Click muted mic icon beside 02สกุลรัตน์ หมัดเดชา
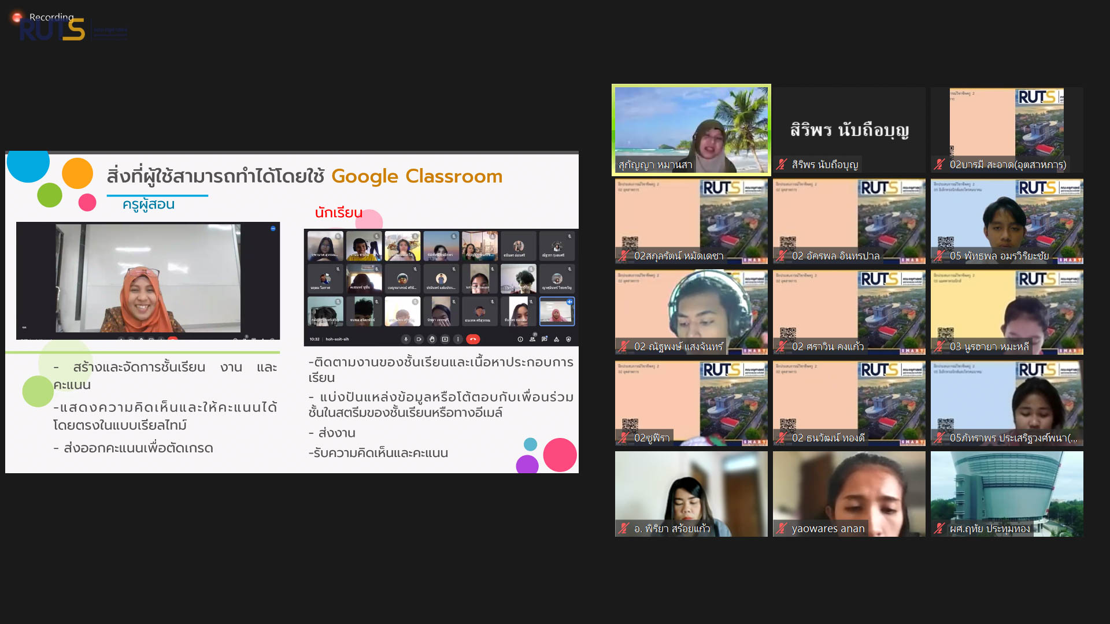 coord(624,256)
